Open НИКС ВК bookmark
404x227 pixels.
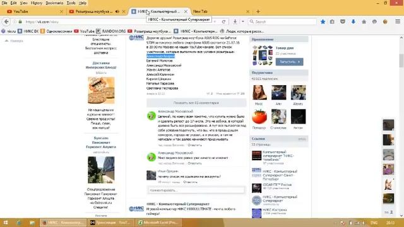coord(28,31)
